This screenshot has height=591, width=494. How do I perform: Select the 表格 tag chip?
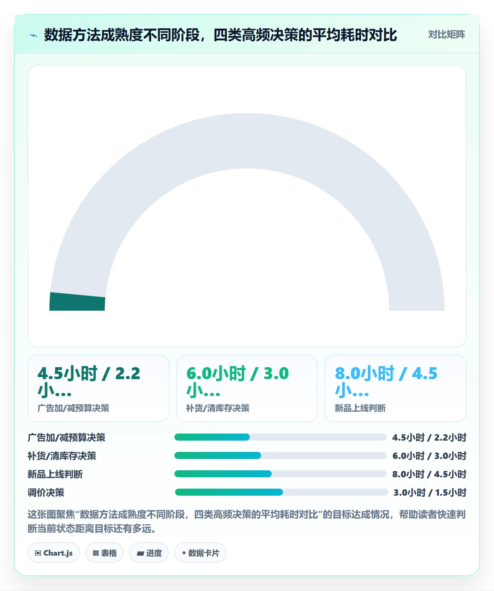pos(104,553)
